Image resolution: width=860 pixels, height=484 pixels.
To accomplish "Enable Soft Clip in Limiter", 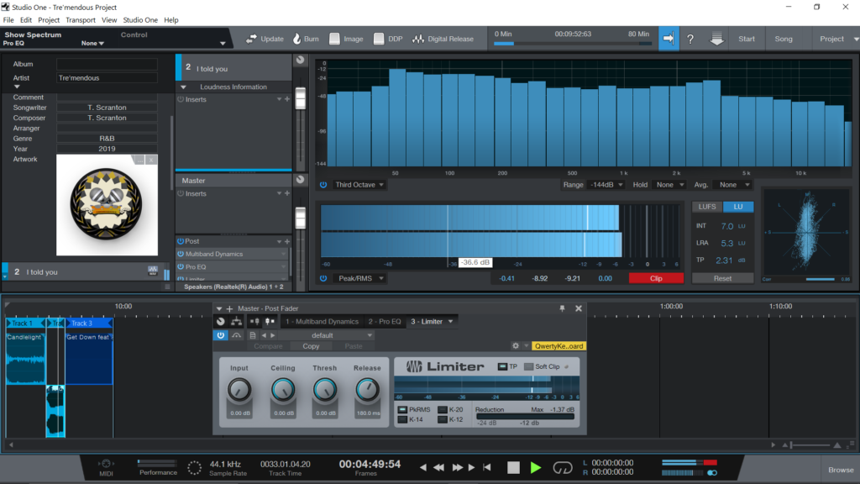I will click(529, 366).
